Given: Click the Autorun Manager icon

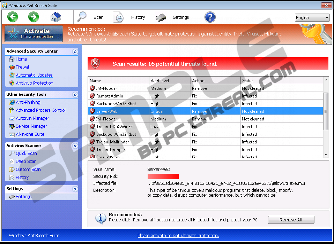Looking at the screenshot, I should (x=12, y=118).
